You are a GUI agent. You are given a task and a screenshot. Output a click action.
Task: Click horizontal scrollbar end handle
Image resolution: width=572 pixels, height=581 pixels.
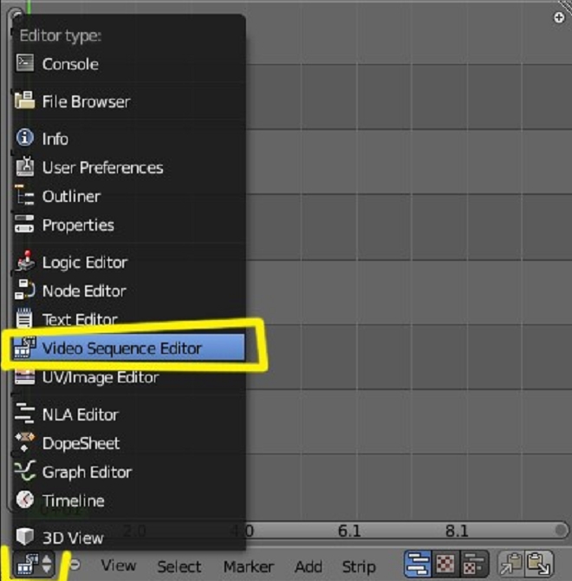pos(562,530)
